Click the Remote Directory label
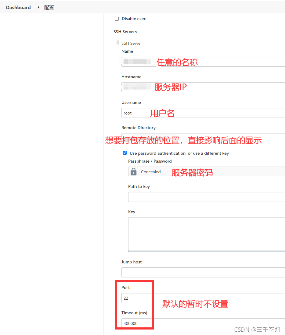This screenshot has height=335, width=285. (139, 128)
